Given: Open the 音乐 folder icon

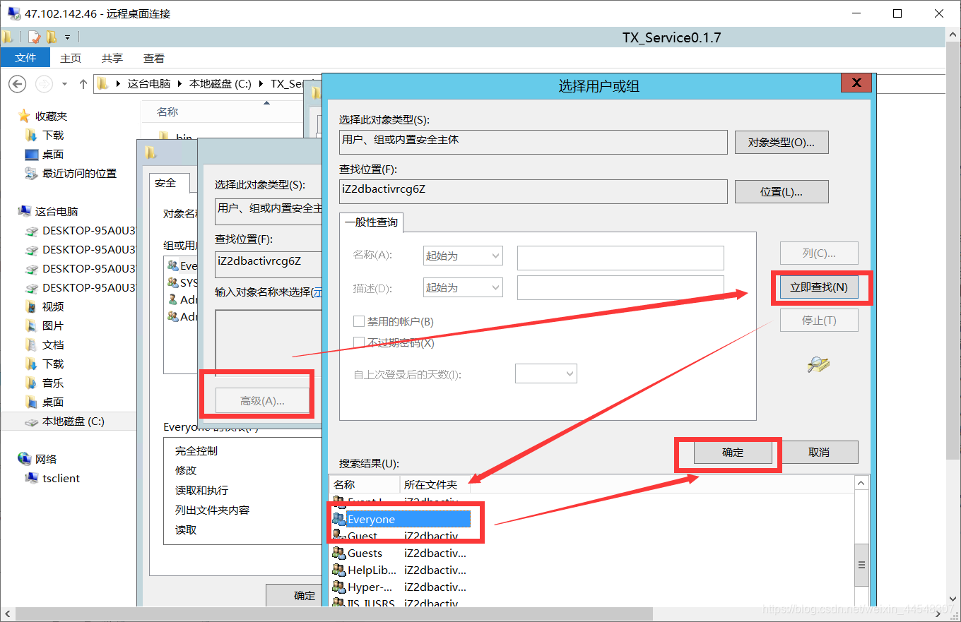Looking at the screenshot, I should click(x=31, y=383).
